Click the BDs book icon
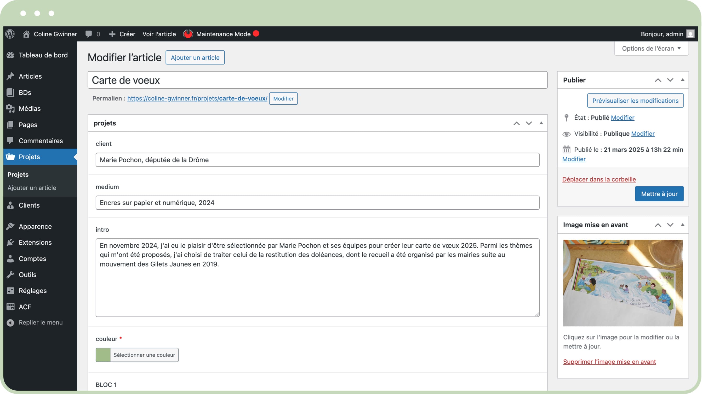This screenshot has width=702, height=394. [x=10, y=92]
